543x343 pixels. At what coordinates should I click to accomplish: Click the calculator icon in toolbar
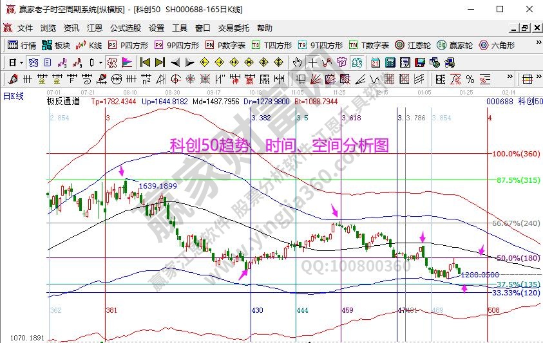coord(390,62)
